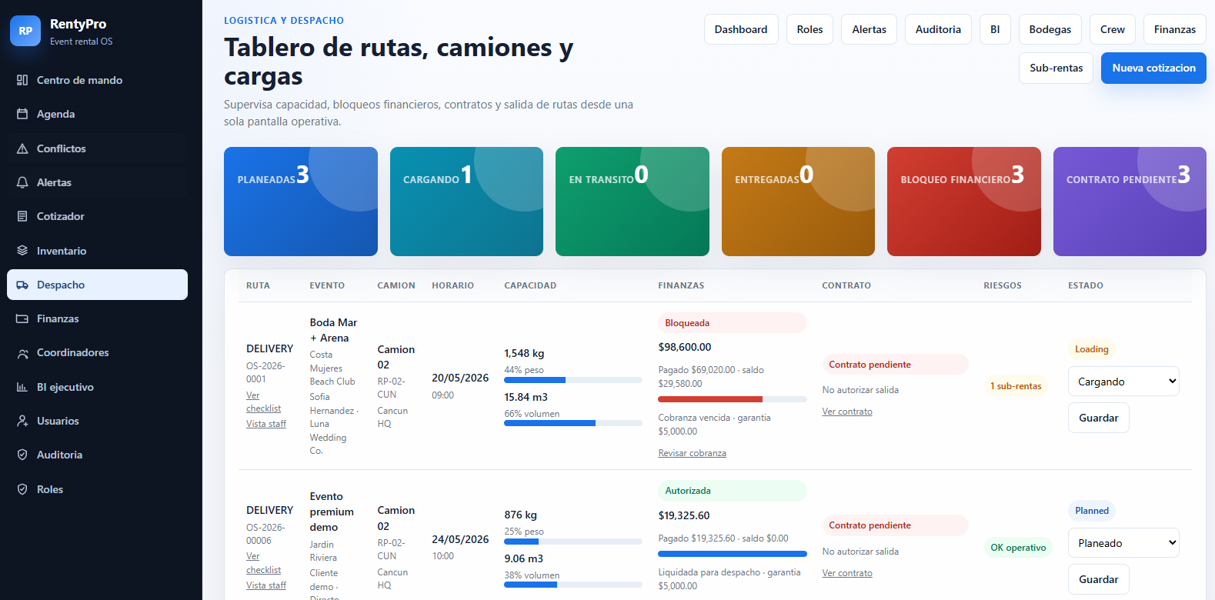Click the Roles shield icon in sidebar

click(x=22, y=489)
